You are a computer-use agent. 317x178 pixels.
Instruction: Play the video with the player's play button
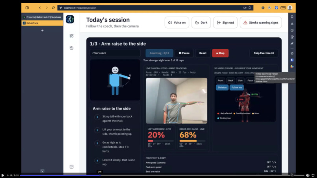point(3,175)
